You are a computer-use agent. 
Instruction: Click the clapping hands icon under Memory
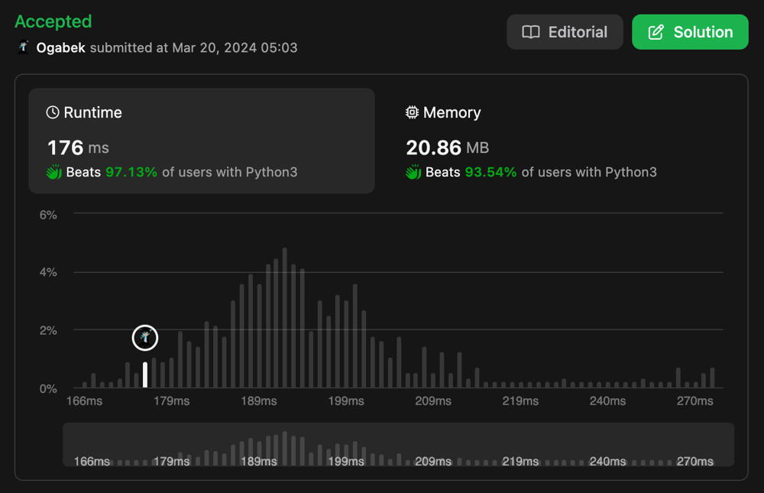[x=413, y=172]
